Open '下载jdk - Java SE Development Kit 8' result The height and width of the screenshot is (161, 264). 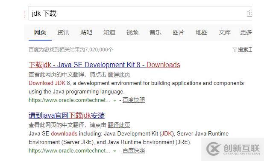coord(104,65)
